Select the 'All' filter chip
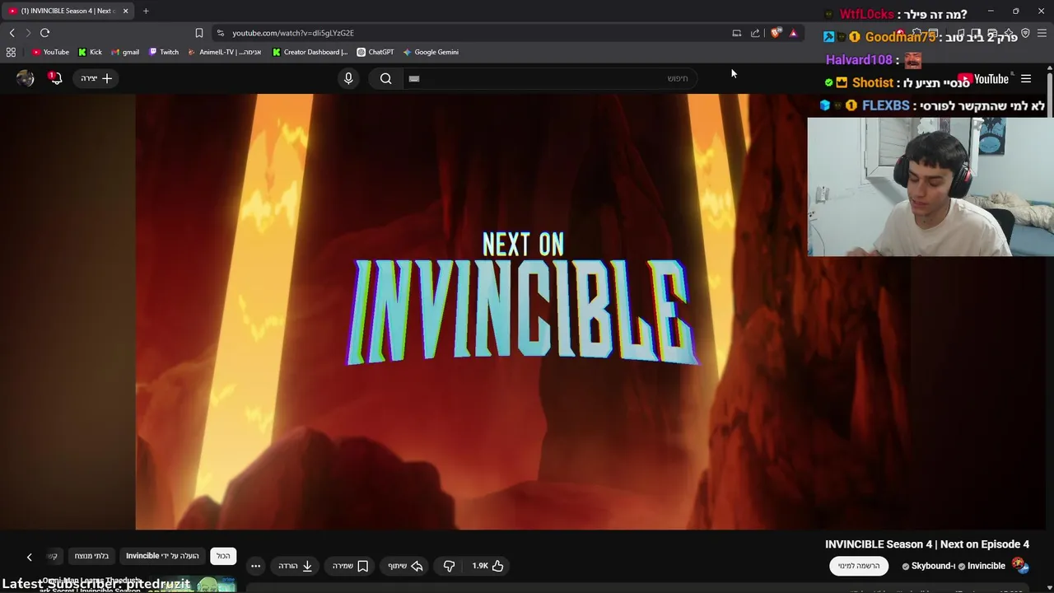Screen dimensions: 1054x593 point(223,556)
